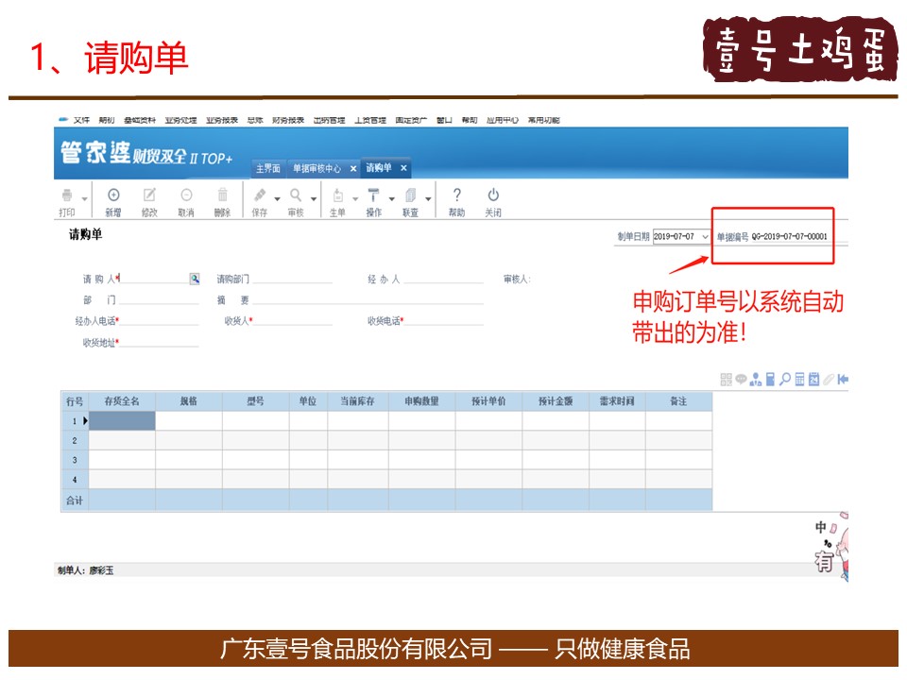Open the 业务处理 menu
Screen dimensions: 907x680
click(x=180, y=120)
